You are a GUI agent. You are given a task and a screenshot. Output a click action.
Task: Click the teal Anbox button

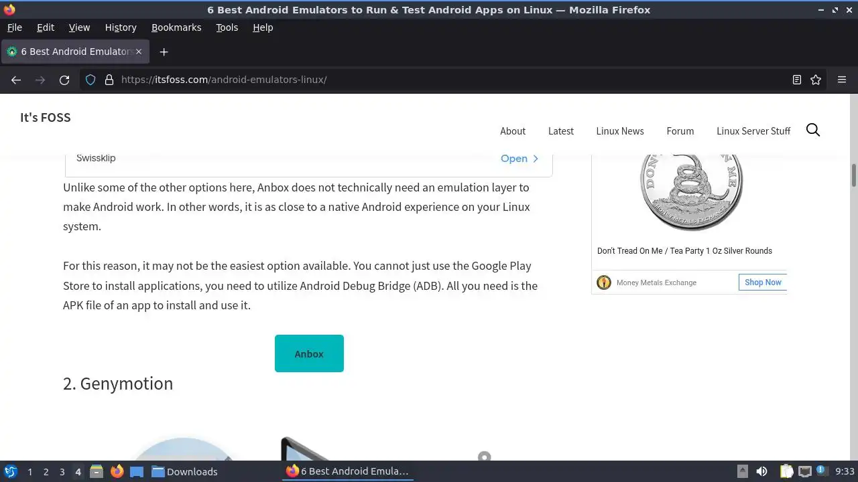309,353
